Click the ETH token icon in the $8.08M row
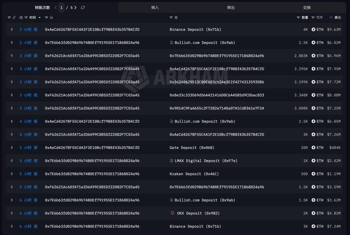350x235 pixels. tap(314, 95)
